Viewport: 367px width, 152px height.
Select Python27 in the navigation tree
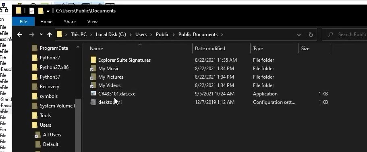(x=50, y=58)
